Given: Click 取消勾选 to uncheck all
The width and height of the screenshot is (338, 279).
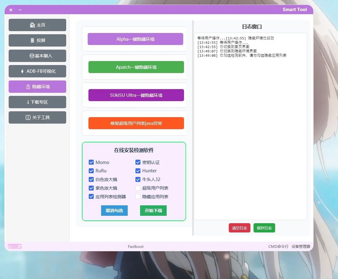Looking at the screenshot, I should [x=114, y=211].
